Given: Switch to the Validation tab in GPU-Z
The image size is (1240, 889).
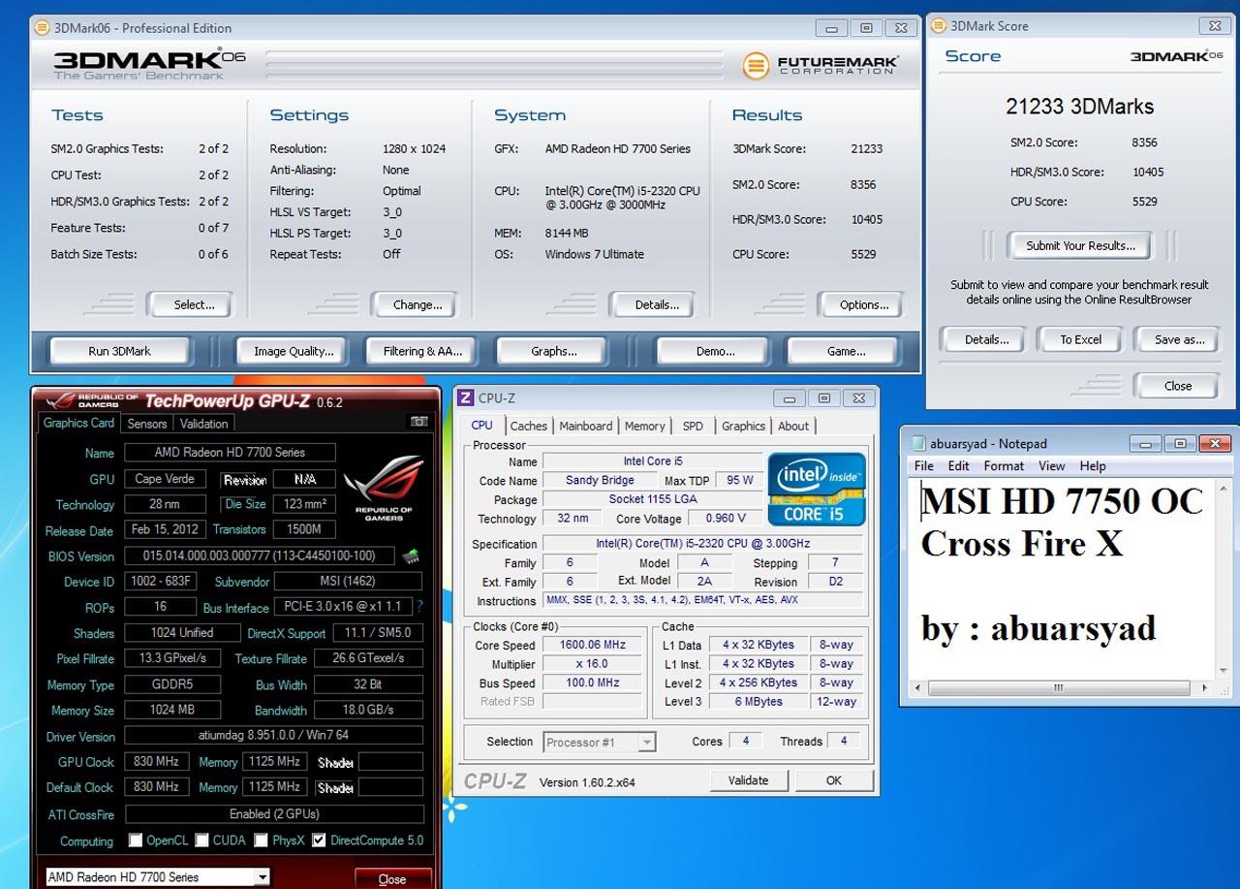Looking at the screenshot, I should coord(203,424).
